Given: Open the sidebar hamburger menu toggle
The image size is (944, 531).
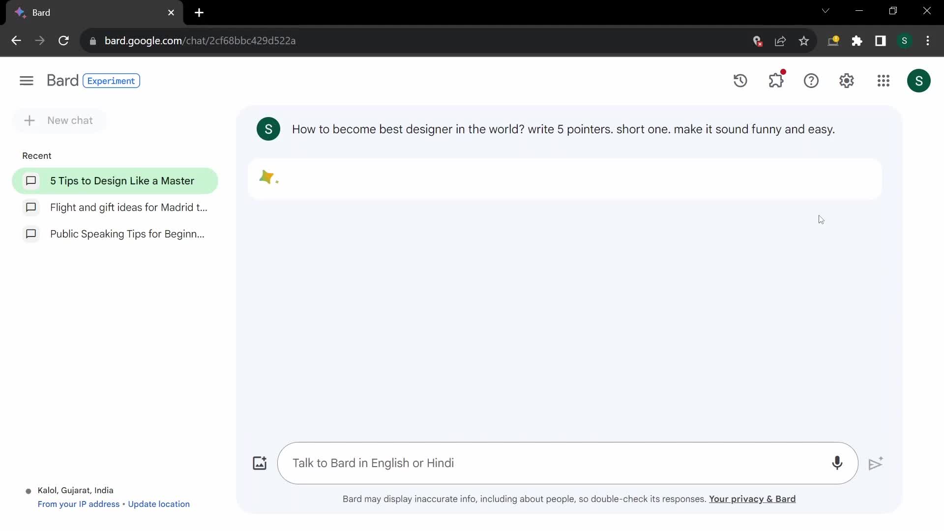Looking at the screenshot, I should (x=26, y=81).
